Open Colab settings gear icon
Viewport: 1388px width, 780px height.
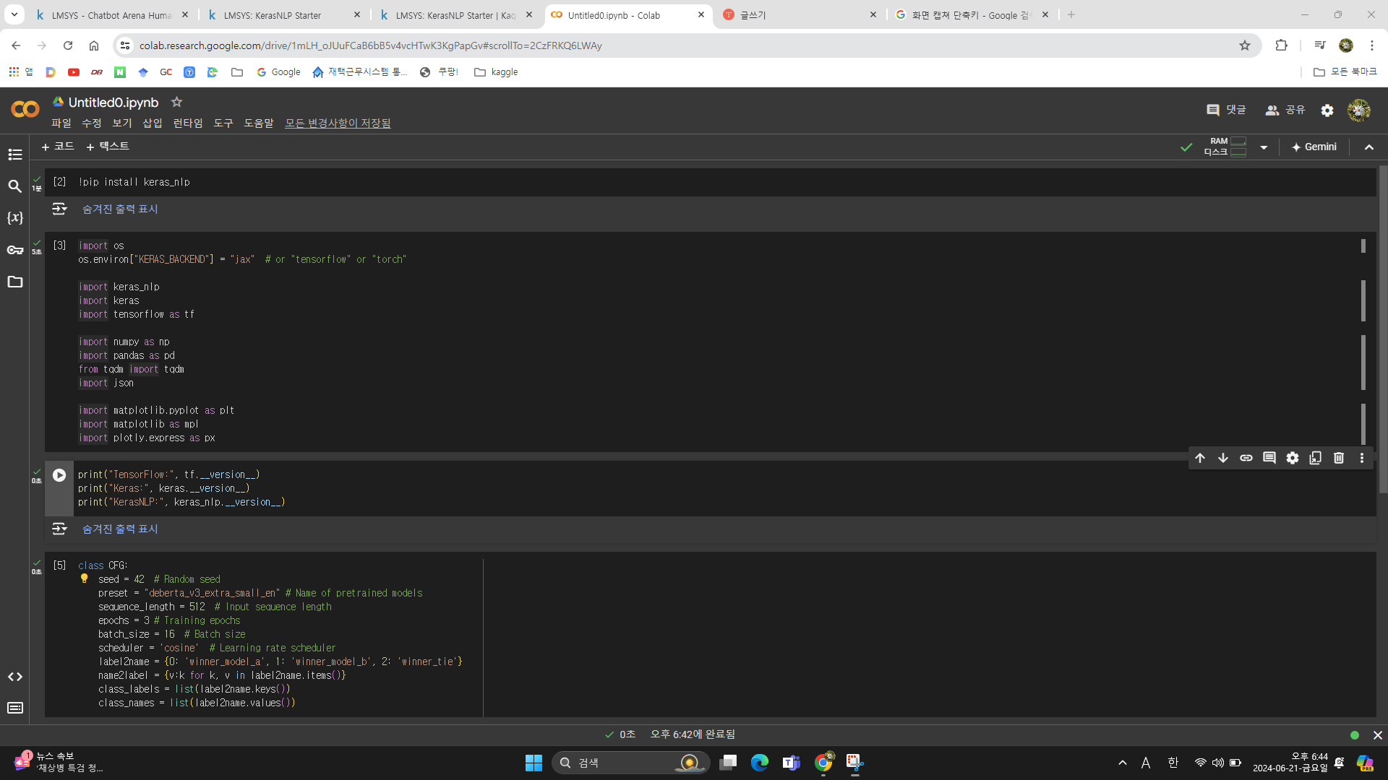[1327, 110]
